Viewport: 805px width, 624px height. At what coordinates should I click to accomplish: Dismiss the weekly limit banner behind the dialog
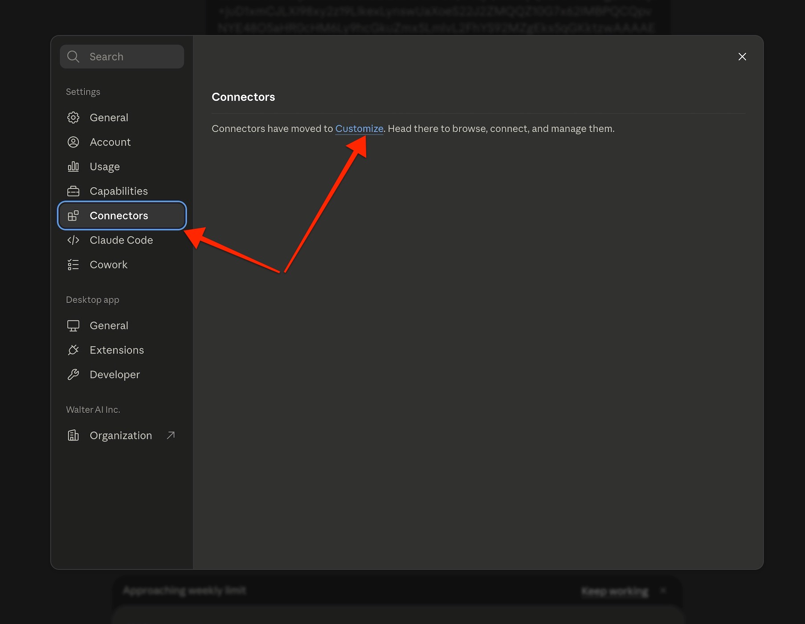663,591
